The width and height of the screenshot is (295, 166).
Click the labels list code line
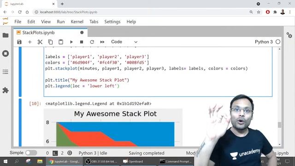(97, 57)
